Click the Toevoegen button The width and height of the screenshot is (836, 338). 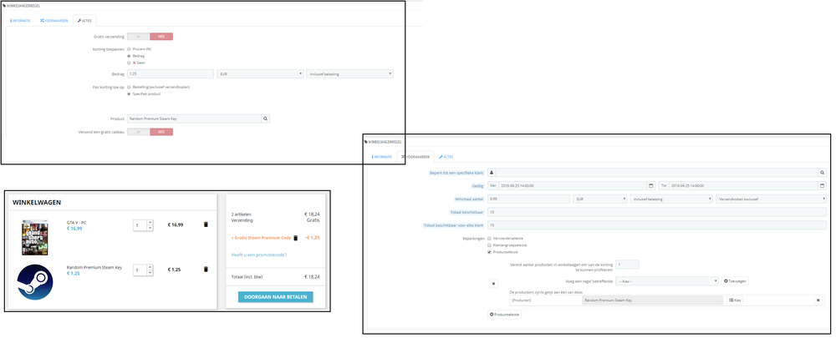(733, 280)
